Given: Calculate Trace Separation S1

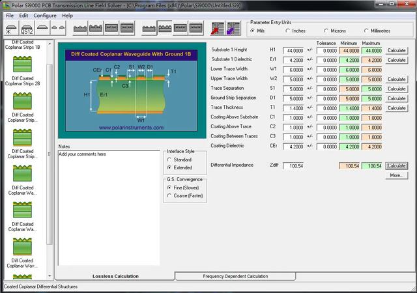Looking at the screenshot, I should [x=397, y=89].
